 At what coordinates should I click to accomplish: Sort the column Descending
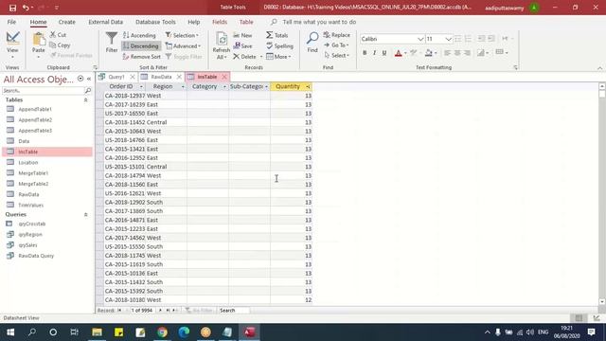[x=141, y=46]
